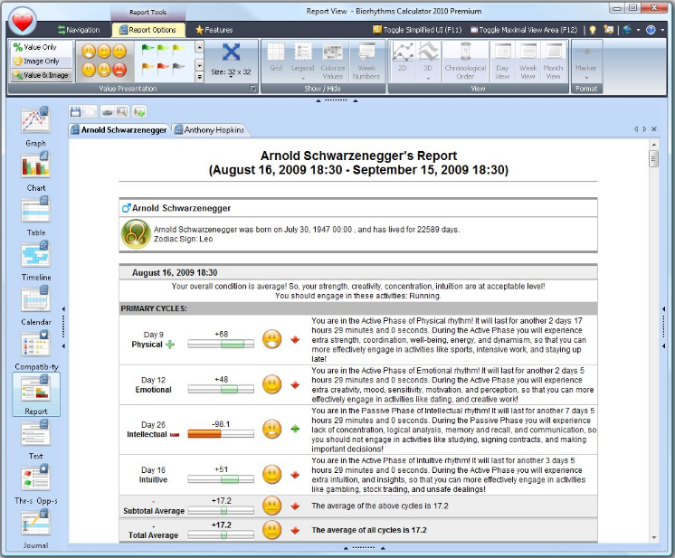The image size is (675, 558).
Task: Click the copy icon beside save
Action: [x=90, y=112]
